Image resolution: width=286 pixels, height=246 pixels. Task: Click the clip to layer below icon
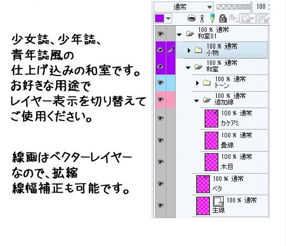click(192, 18)
